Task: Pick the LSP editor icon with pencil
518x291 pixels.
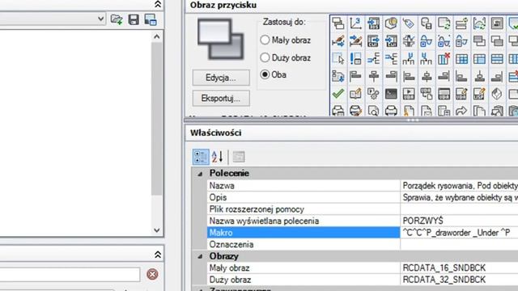Action: coord(479,94)
